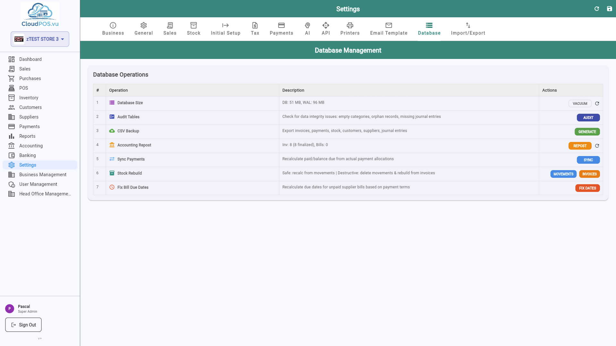Open Business Management in the sidebar

click(x=40, y=175)
